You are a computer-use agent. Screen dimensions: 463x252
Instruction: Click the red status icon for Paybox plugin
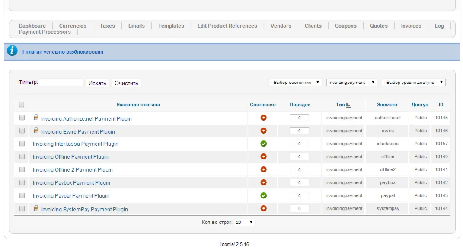(x=263, y=182)
